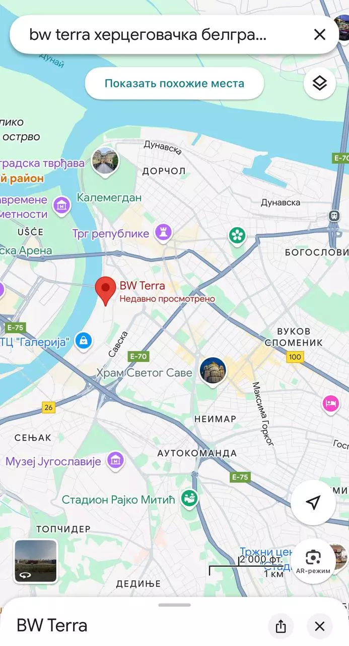Tap Стадион Рајко Митић stadium marker

(189, 500)
